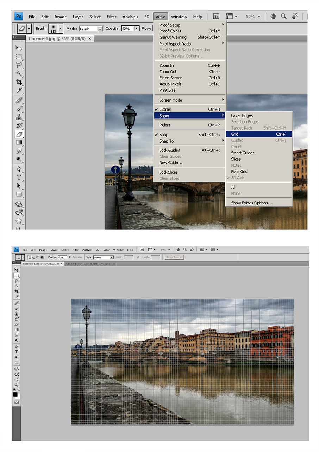Viewport: 319px width, 452px height.
Task: Click the Refine Edge button
Action: (x=174, y=257)
